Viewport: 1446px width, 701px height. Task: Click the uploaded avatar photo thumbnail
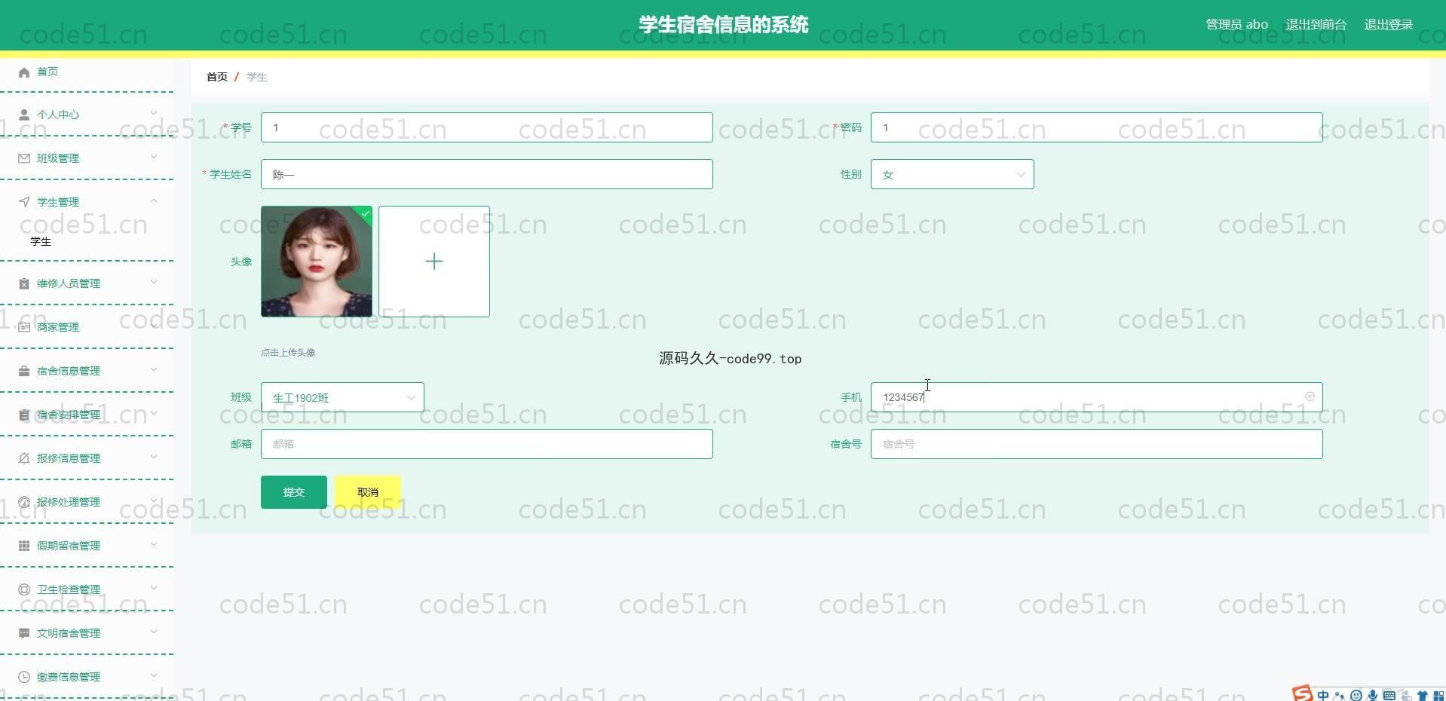click(317, 262)
